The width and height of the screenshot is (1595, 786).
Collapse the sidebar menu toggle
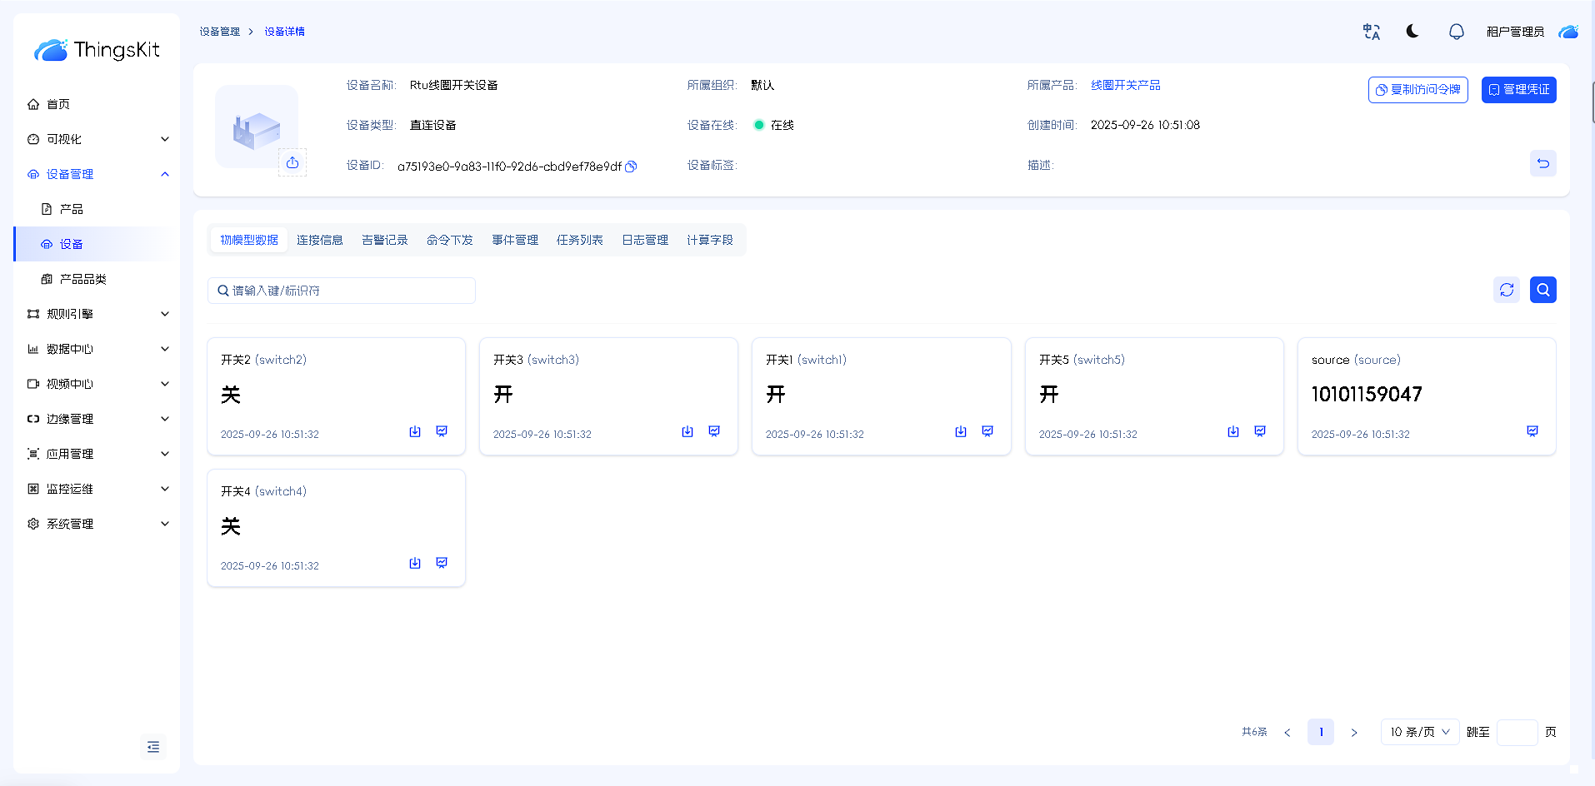coord(153,747)
